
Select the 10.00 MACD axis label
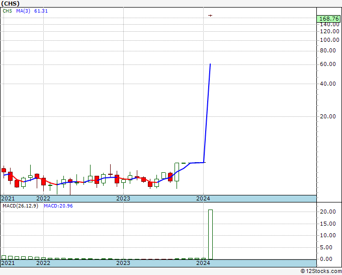328,236
